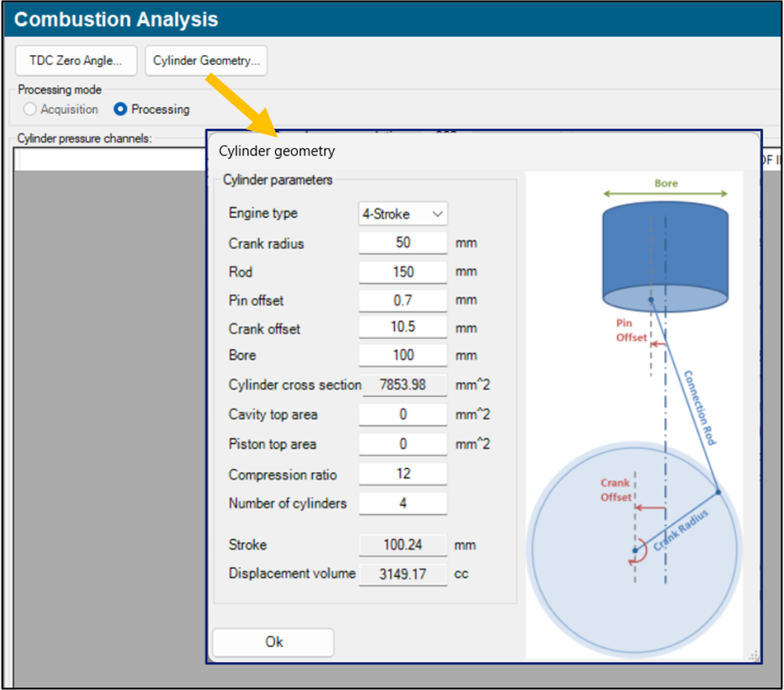Click the Engine type label

click(x=263, y=213)
